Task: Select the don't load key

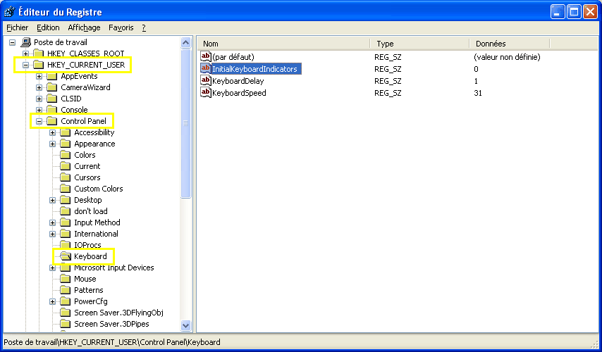Action: [x=91, y=211]
